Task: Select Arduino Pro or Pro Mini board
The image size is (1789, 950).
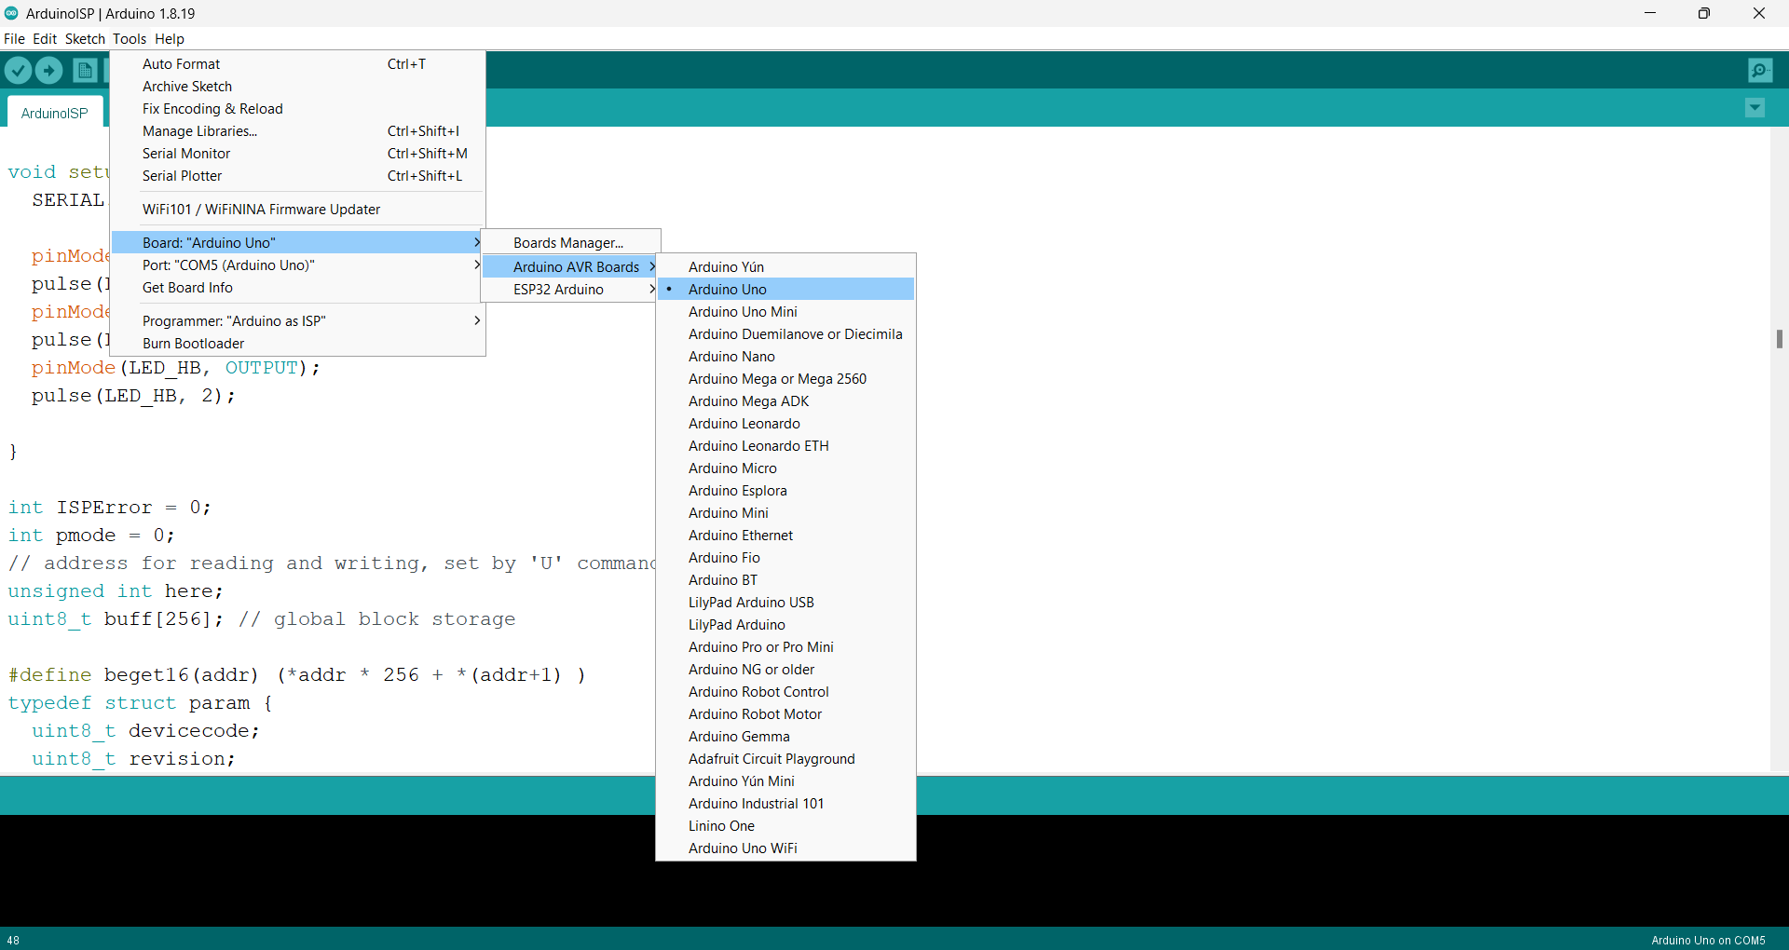Action: 785,647
